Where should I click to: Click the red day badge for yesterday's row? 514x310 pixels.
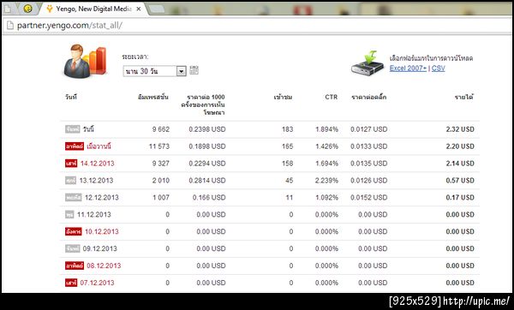[75, 146]
